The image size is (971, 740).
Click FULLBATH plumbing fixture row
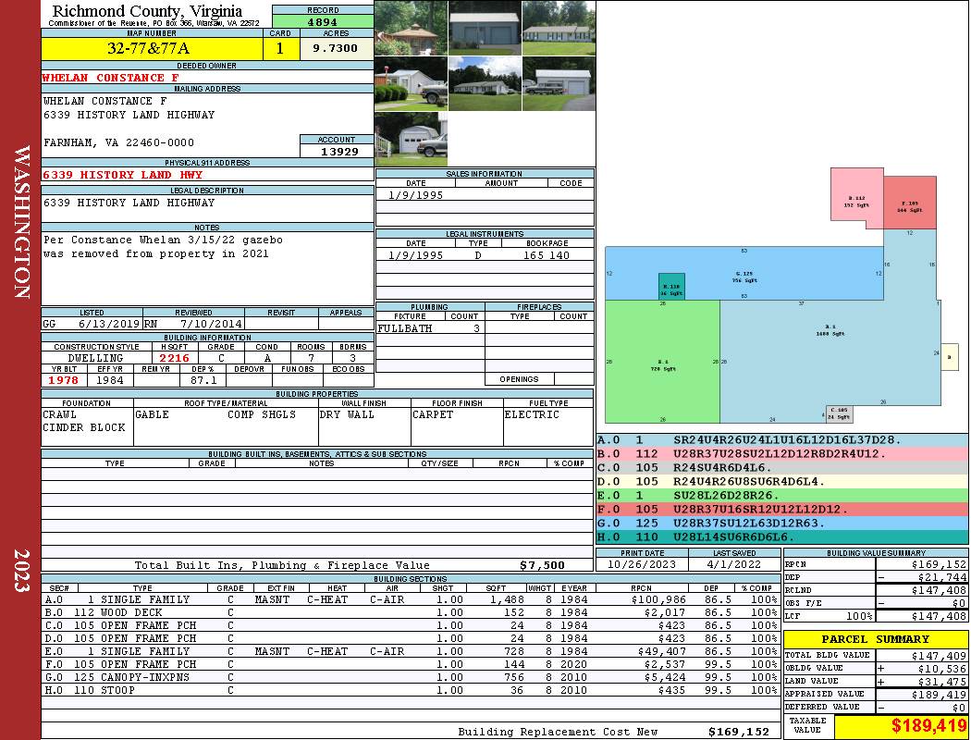[430, 328]
